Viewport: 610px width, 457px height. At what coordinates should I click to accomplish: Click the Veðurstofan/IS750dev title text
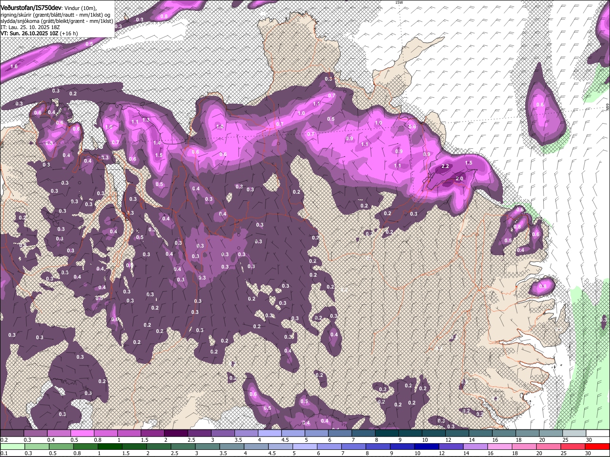(30, 8)
